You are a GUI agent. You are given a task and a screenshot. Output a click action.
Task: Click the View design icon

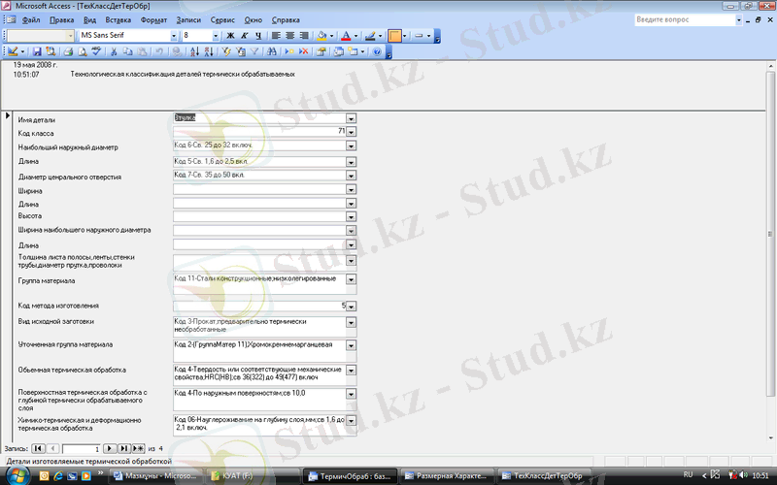coord(13,51)
